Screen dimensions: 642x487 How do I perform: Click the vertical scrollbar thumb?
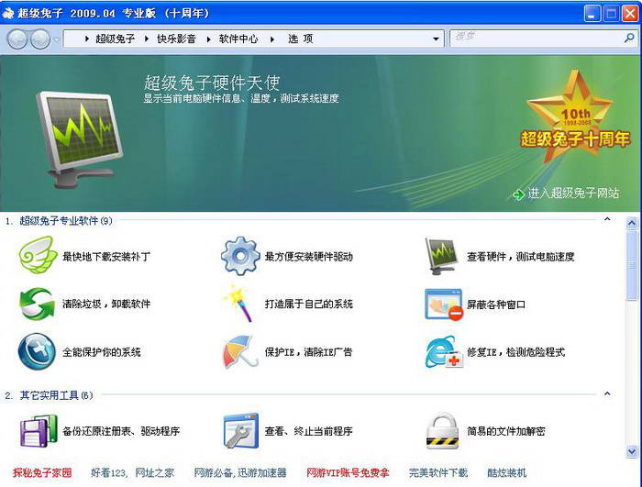click(x=632, y=265)
